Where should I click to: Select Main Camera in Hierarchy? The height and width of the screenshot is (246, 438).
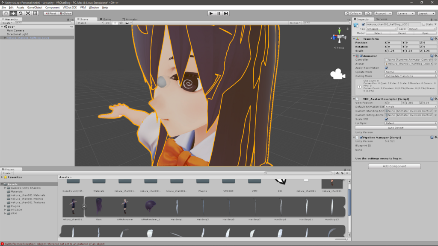tap(15, 30)
